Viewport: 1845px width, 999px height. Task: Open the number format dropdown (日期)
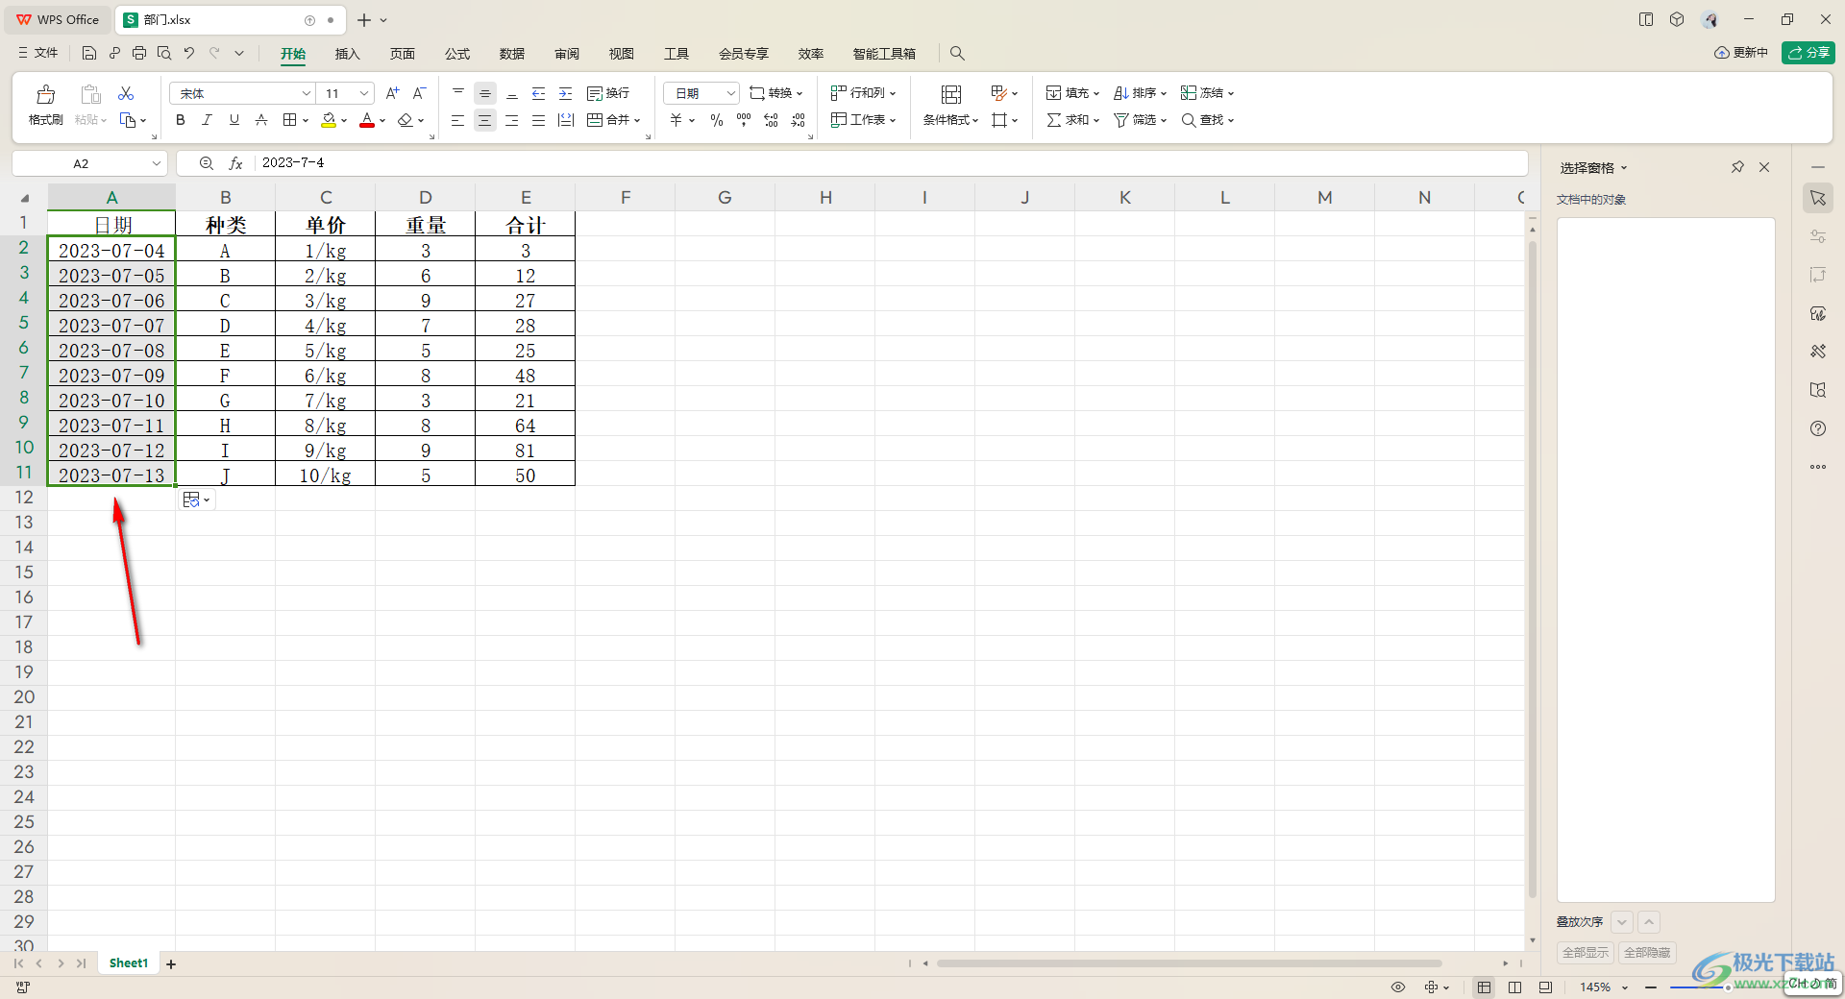[x=731, y=93]
